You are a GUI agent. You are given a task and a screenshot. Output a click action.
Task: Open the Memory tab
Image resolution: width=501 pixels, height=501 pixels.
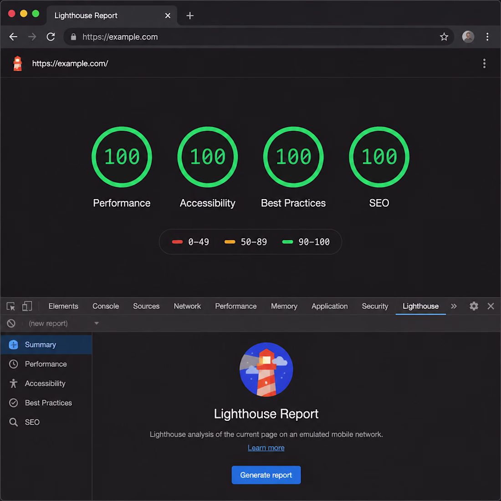[284, 306]
